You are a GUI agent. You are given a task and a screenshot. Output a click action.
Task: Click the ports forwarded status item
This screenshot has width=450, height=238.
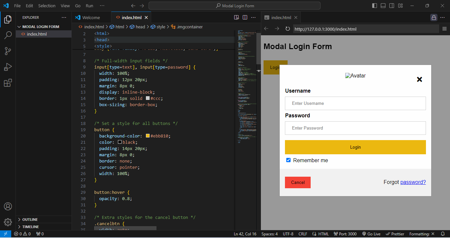[x=40, y=234]
